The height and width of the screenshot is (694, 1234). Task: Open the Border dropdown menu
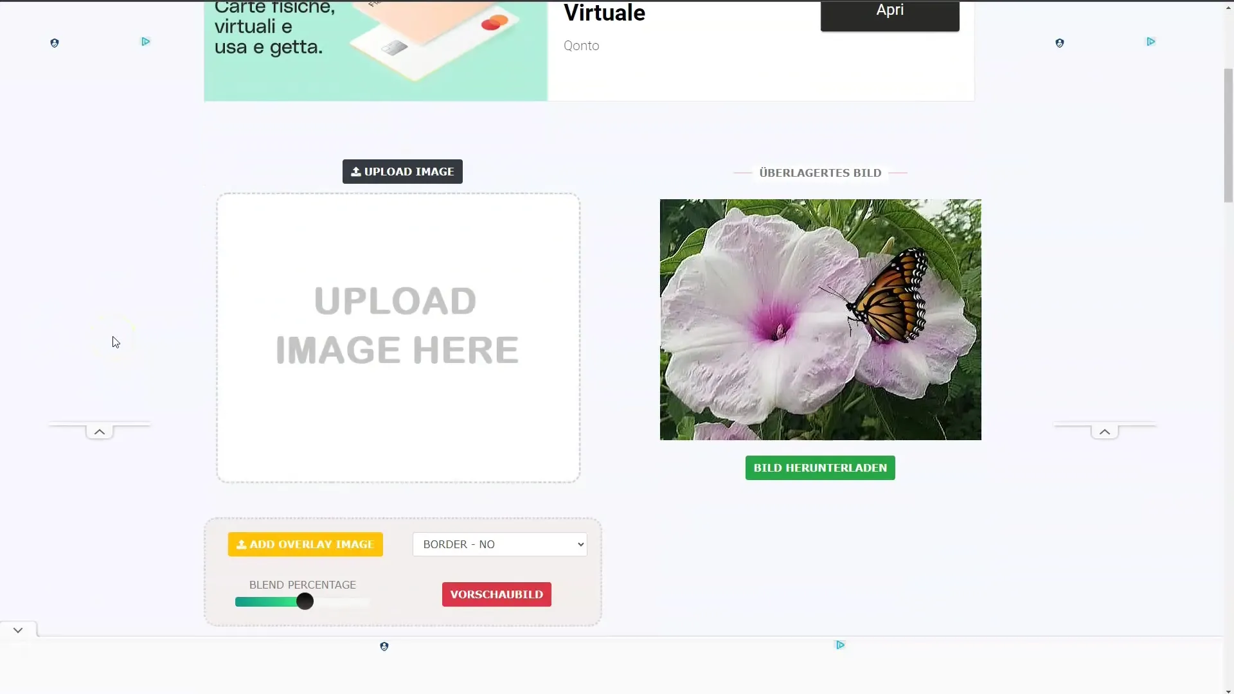(500, 544)
